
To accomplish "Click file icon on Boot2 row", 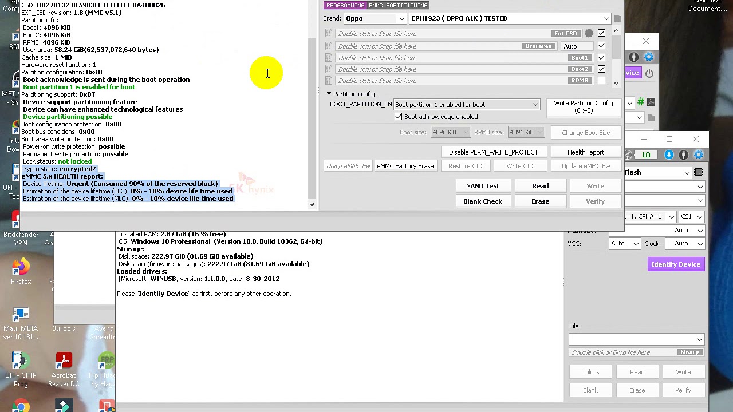I will click(x=328, y=69).
